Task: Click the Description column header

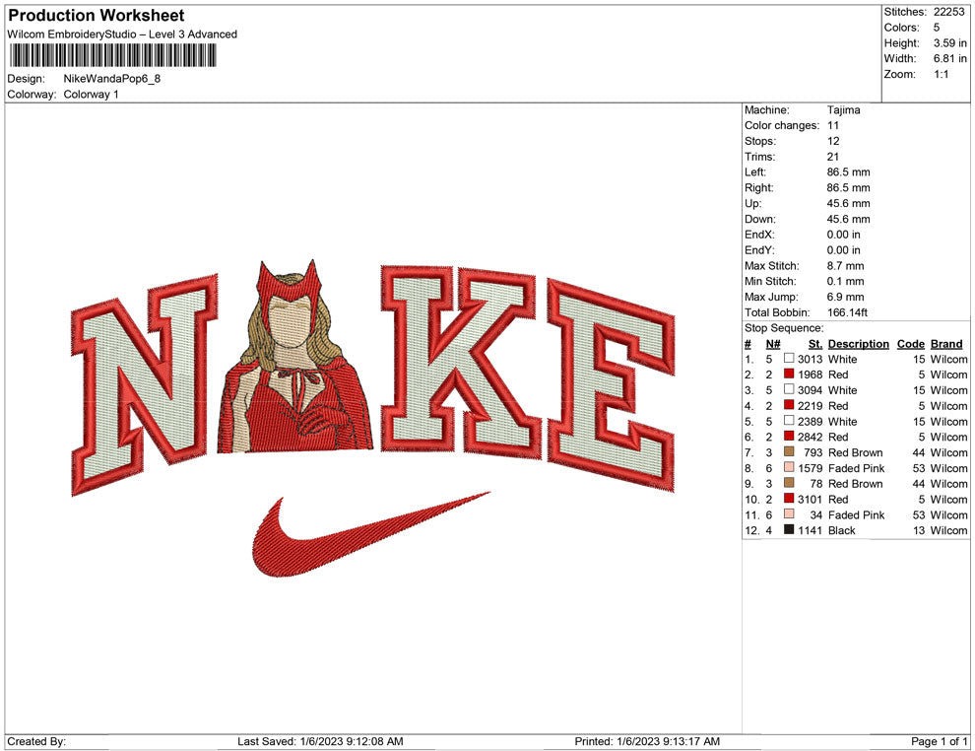Action: point(859,343)
